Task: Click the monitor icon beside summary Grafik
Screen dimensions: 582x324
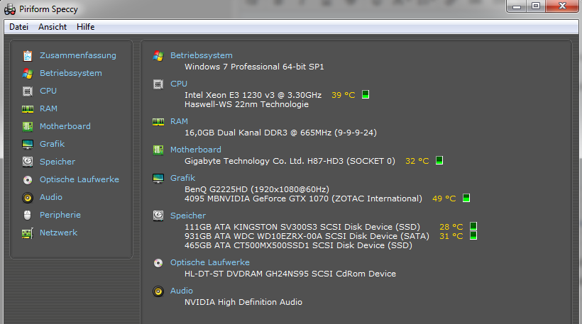Action: pos(158,179)
